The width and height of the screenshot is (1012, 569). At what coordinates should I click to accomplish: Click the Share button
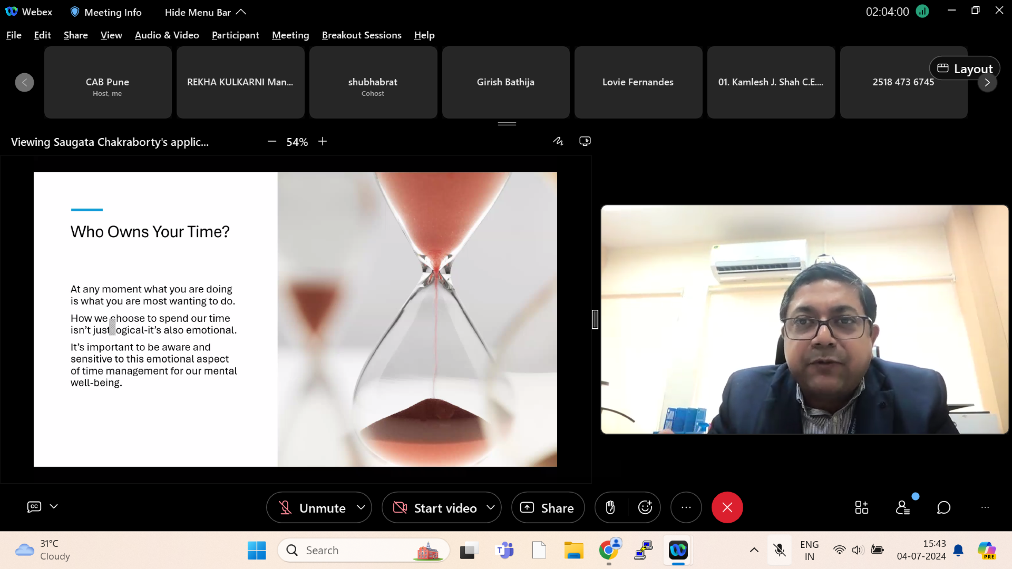pos(548,508)
